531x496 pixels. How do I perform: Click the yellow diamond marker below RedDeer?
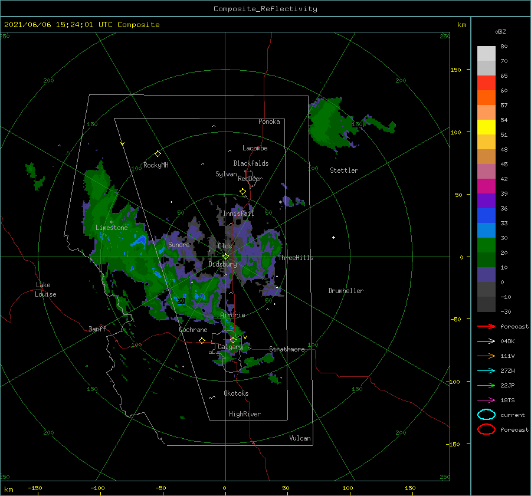click(x=243, y=192)
